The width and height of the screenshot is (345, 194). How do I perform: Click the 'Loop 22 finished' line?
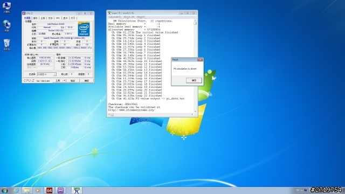136,96
